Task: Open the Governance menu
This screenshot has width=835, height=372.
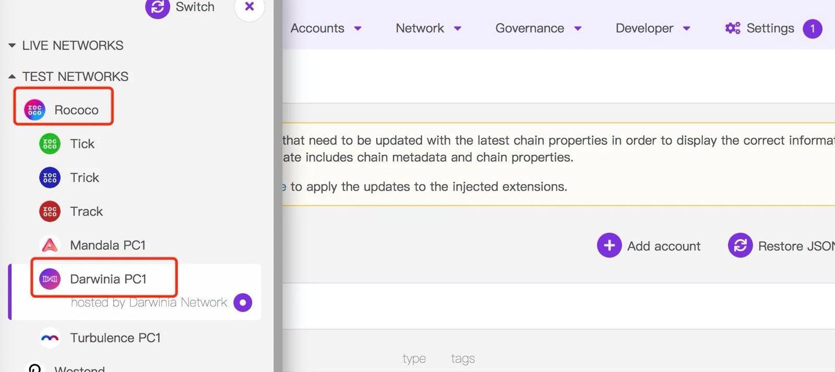Action: pos(538,28)
